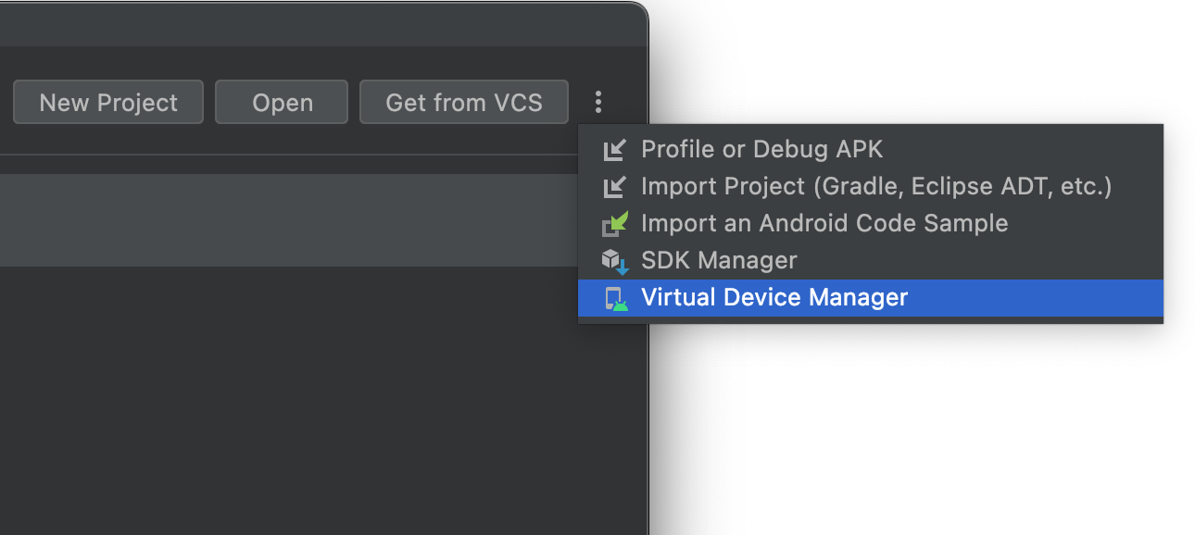Click the highlighted Virtual Device Manager row
Viewport: 1195px width, 535px height.
pyautogui.click(x=775, y=297)
